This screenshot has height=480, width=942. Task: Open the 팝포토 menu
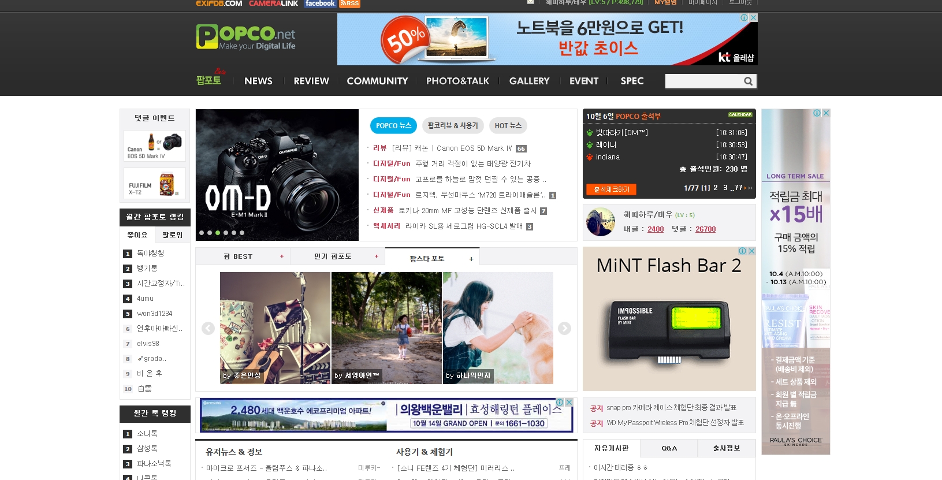(208, 80)
